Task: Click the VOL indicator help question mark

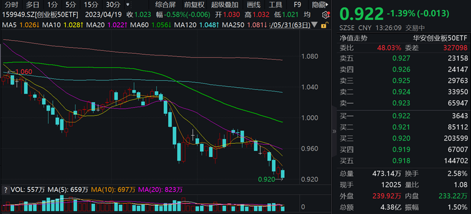Action: tap(5, 190)
